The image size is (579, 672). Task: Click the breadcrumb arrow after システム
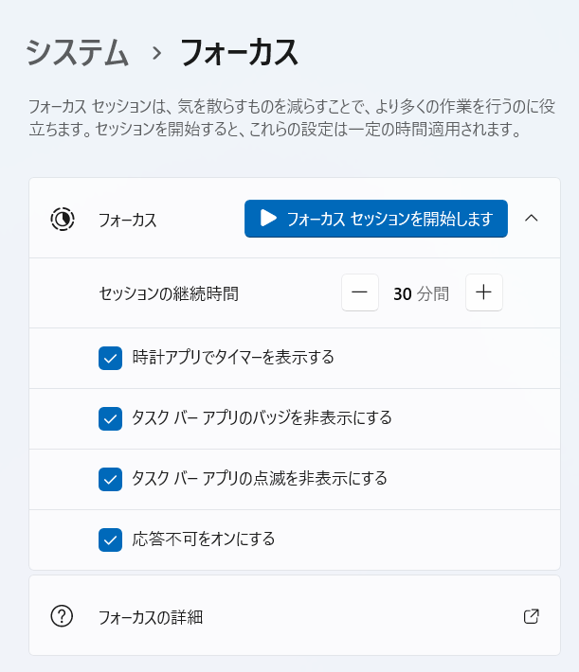pyautogui.click(x=155, y=53)
